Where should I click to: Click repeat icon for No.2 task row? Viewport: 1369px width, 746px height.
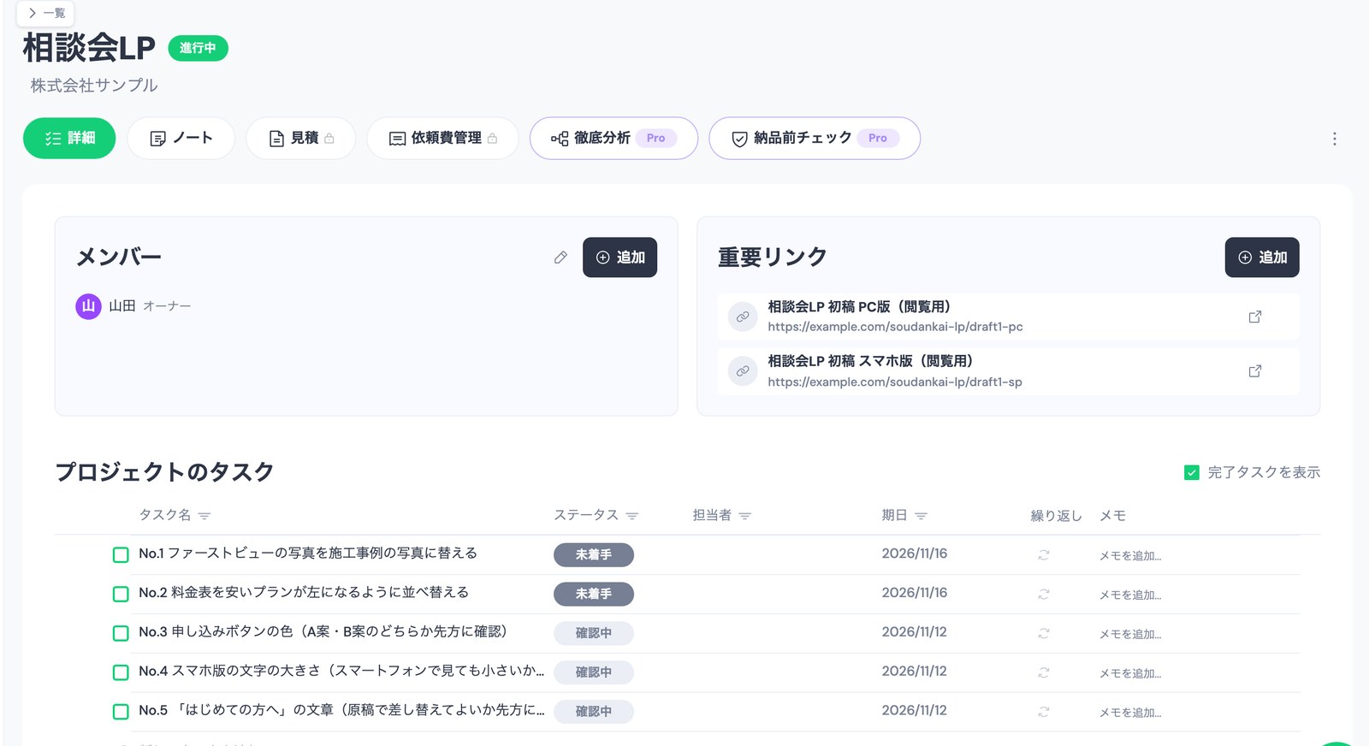(1044, 594)
